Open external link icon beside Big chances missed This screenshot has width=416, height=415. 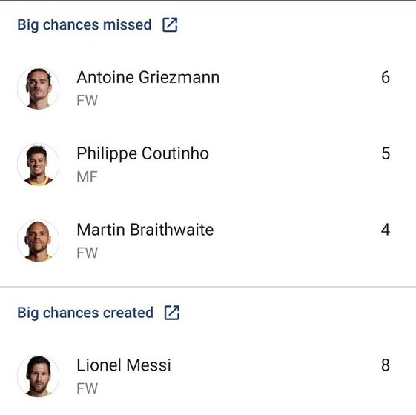170,25
